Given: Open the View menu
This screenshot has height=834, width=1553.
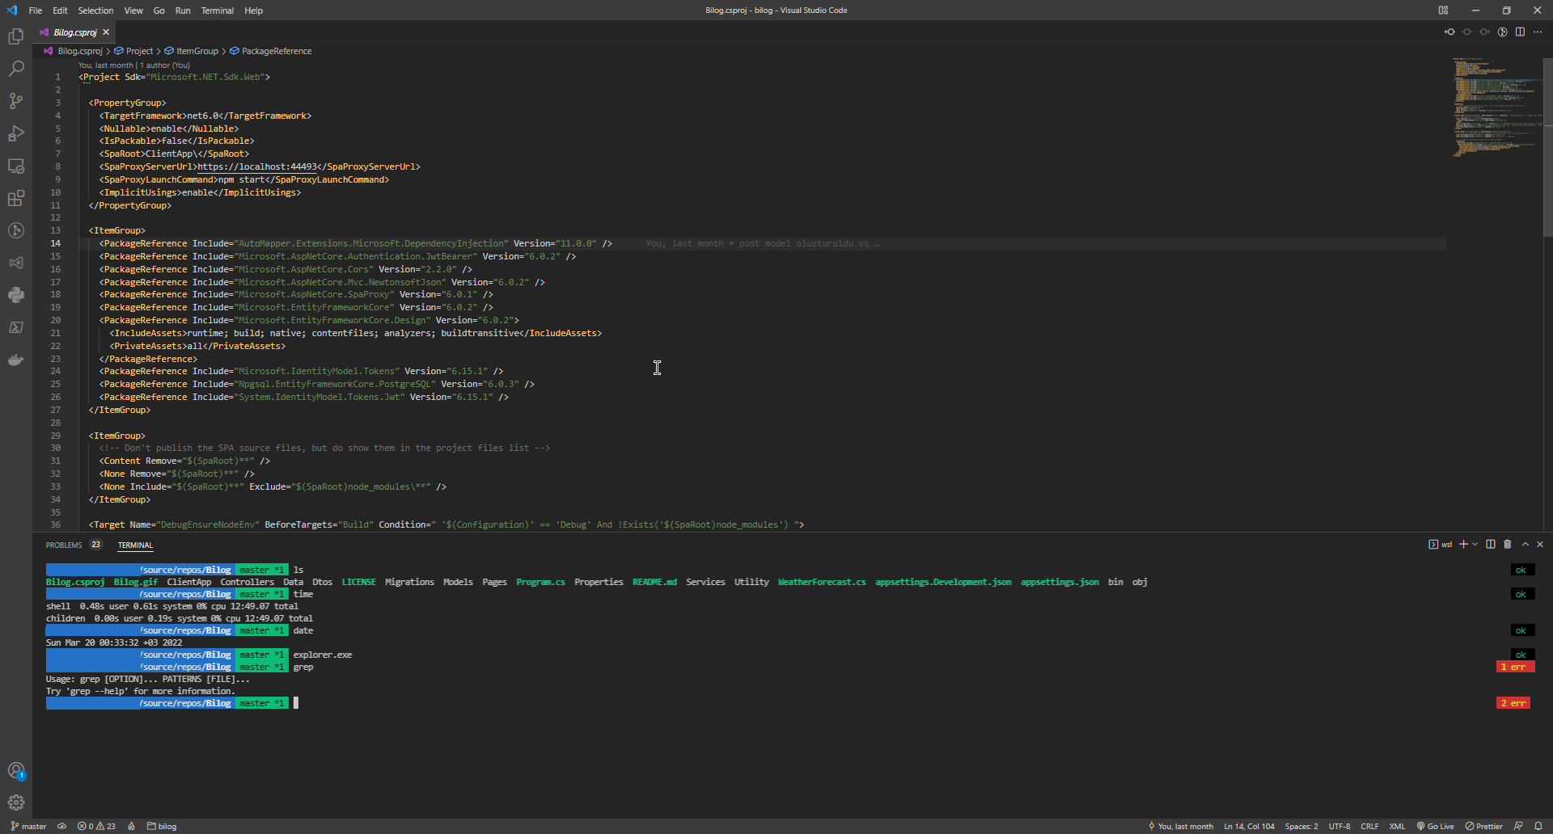Looking at the screenshot, I should point(133,11).
